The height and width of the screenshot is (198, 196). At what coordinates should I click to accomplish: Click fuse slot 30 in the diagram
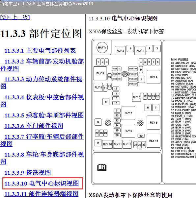tap(141, 136)
